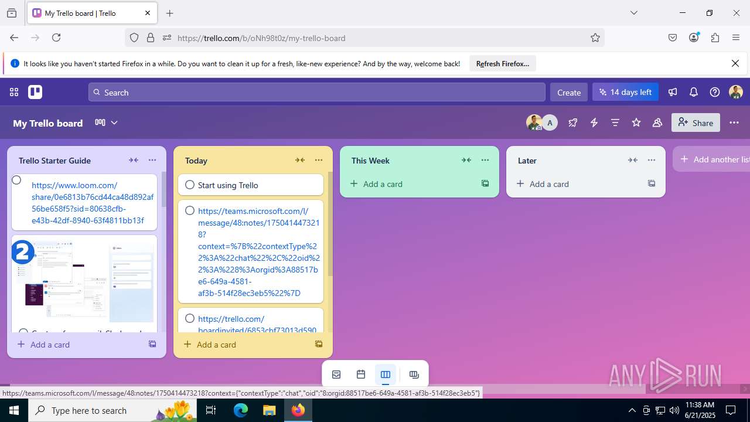Create card from template in Later list
The height and width of the screenshot is (422, 750).
pyautogui.click(x=652, y=183)
